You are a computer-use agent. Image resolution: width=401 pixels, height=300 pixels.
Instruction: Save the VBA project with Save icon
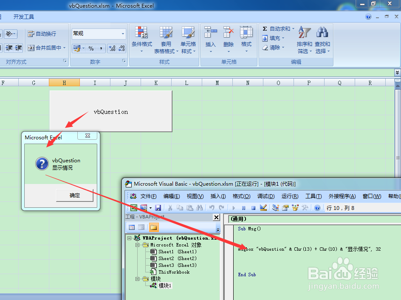pos(158,207)
